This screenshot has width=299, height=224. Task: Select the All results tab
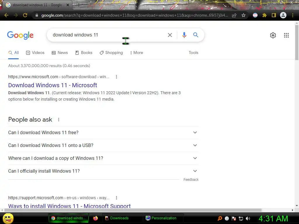pos(13,53)
